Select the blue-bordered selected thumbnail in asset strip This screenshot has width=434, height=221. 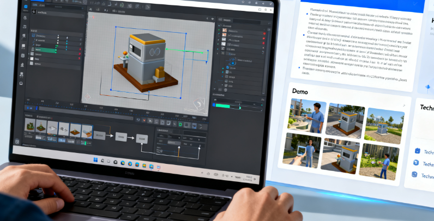(87, 131)
